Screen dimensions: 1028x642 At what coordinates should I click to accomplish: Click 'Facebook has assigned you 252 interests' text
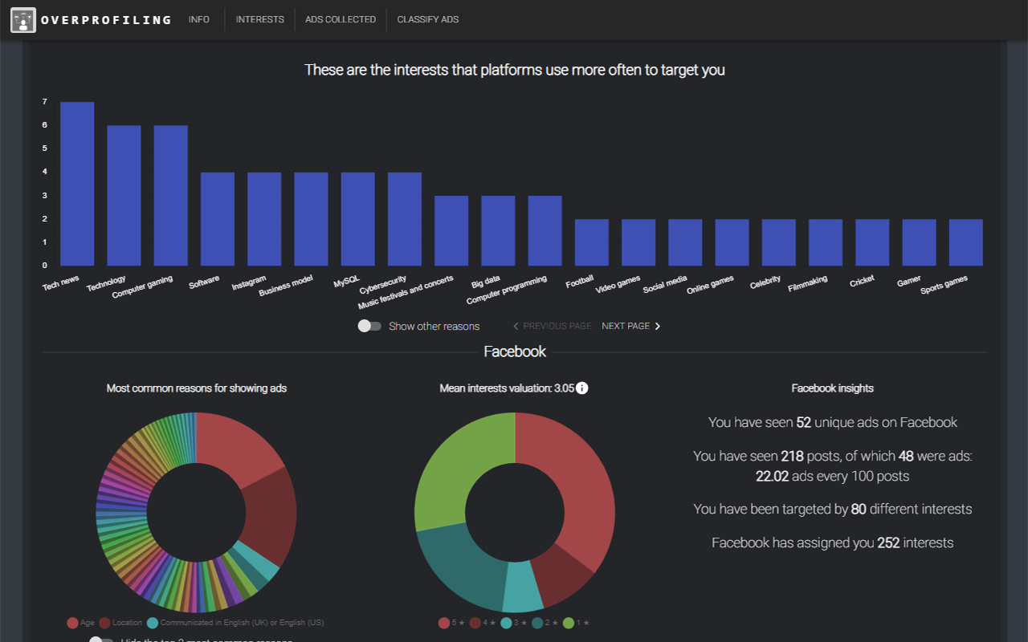click(x=833, y=542)
